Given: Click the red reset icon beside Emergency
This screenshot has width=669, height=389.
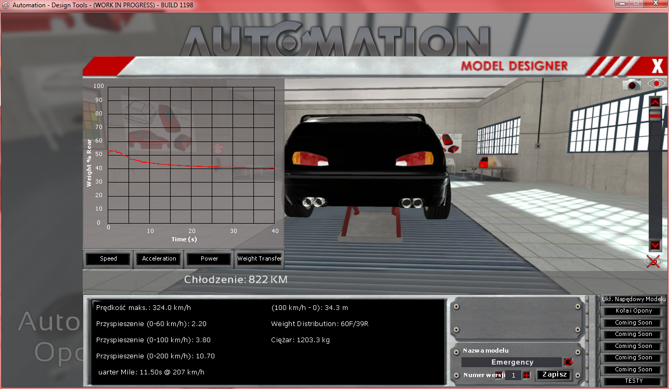Looking at the screenshot, I should point(568,362).
